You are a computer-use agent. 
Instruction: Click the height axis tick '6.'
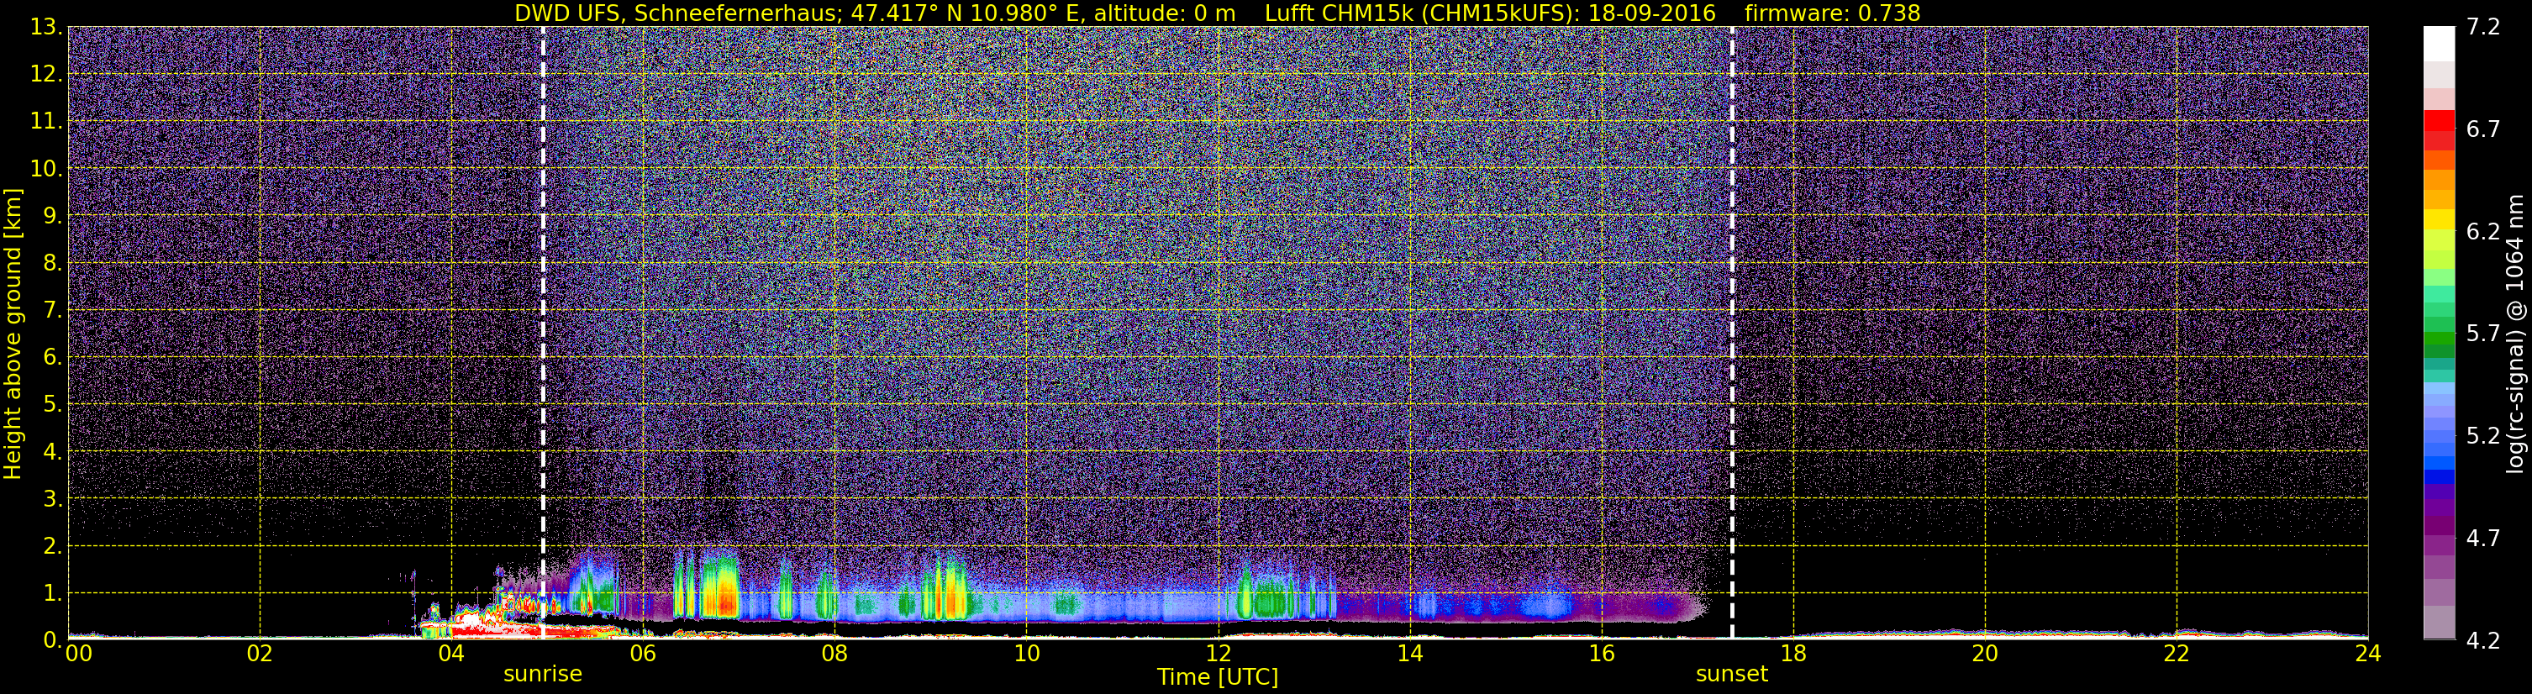52,358
